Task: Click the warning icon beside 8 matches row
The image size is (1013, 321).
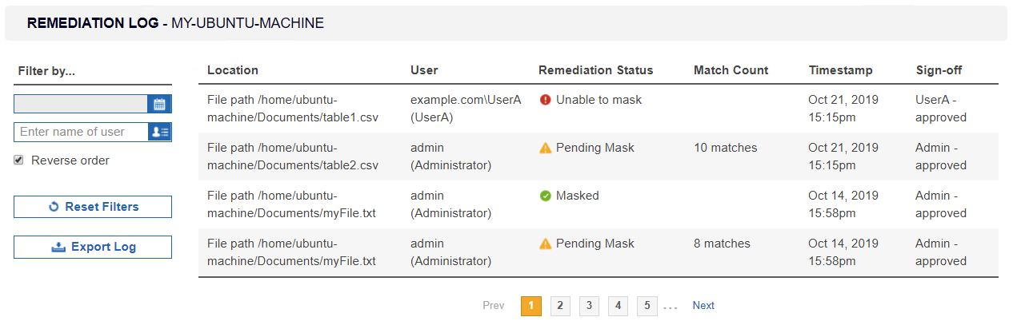Action: 546,244
